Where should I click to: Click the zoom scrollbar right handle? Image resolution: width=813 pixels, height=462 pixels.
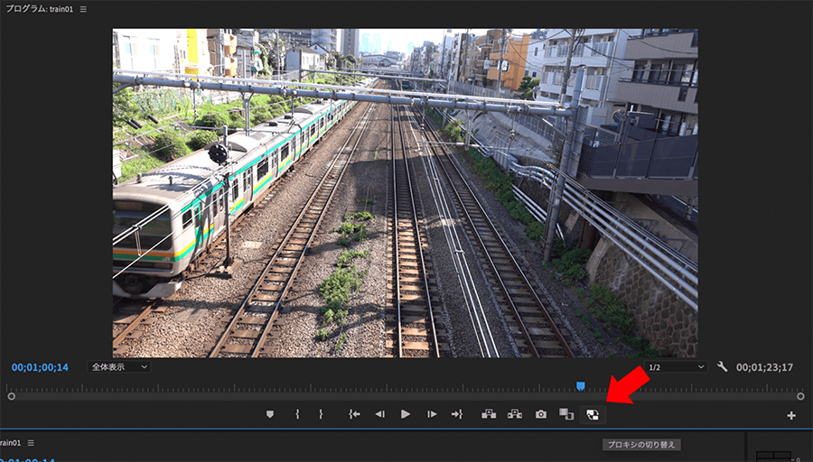tap(800, 396)
